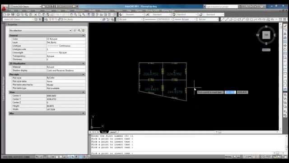289x163 pixels.
Task: Collapse the General section in Properties
Action: 83,35
